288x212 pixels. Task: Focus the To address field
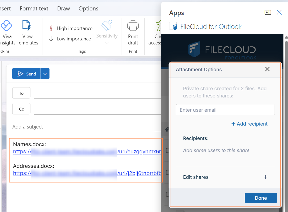click(97, 93)
